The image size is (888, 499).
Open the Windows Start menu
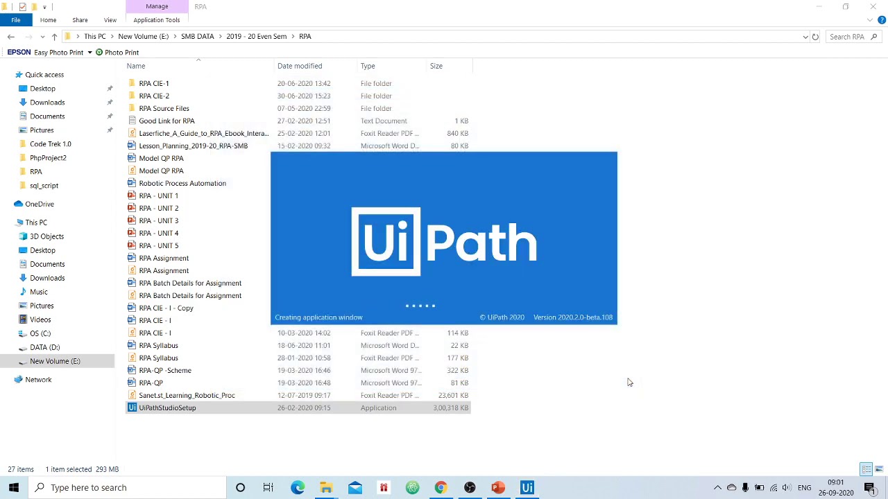[x=14, y=487]
